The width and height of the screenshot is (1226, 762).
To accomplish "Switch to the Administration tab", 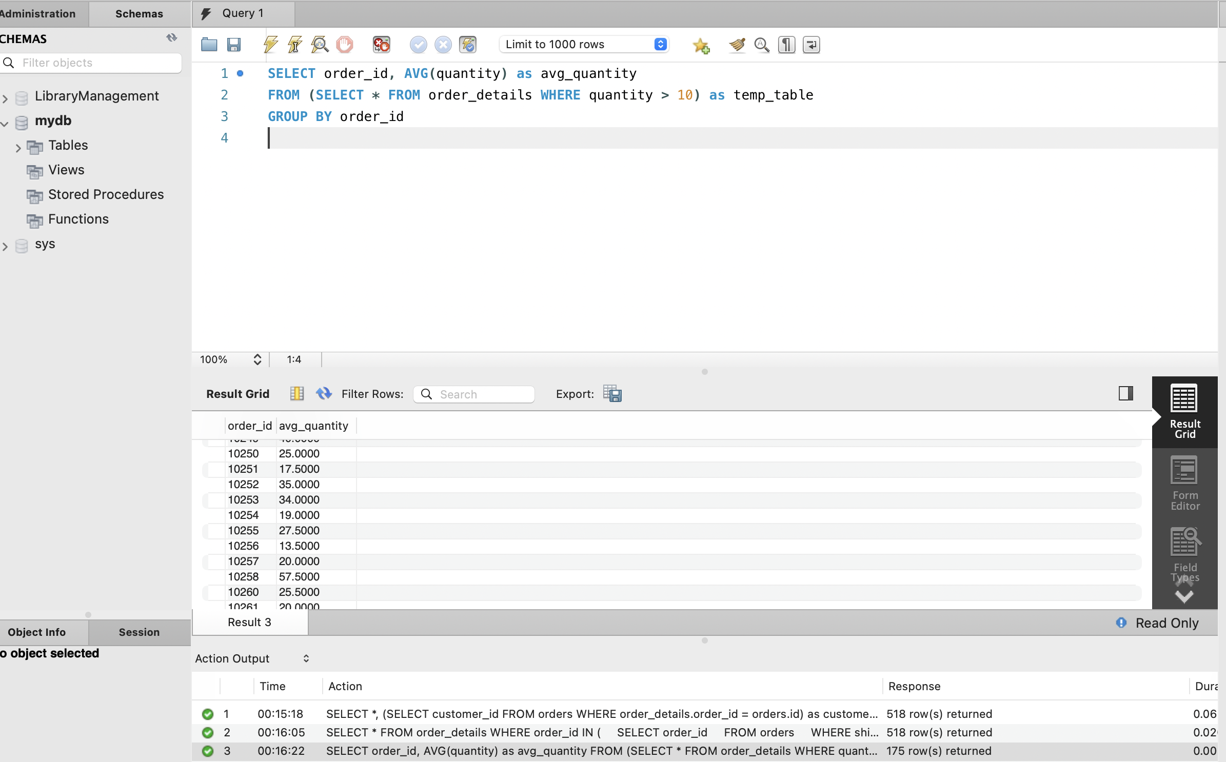I will point(38,14).
